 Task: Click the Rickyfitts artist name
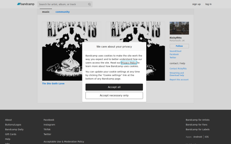(176, 38)
